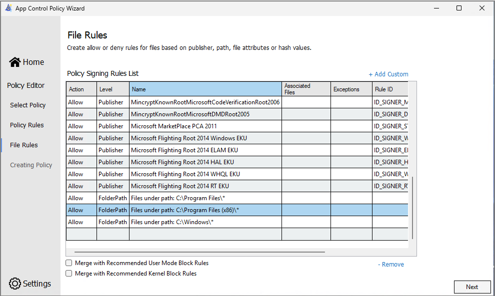This screenshot has width=495, height=296.
Task: Select the File Rules step
Action: point(23,145)
